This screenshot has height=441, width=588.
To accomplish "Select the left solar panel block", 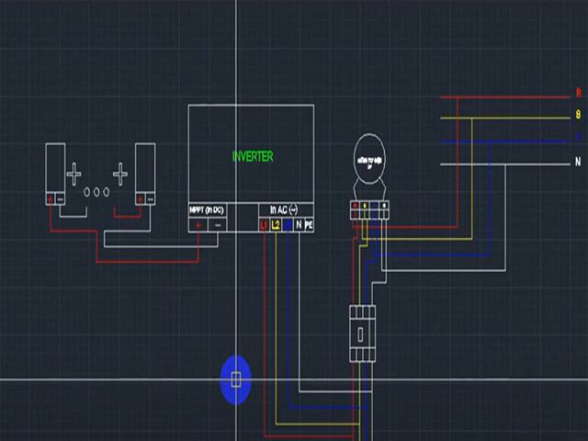I will [x=55, y=174].
